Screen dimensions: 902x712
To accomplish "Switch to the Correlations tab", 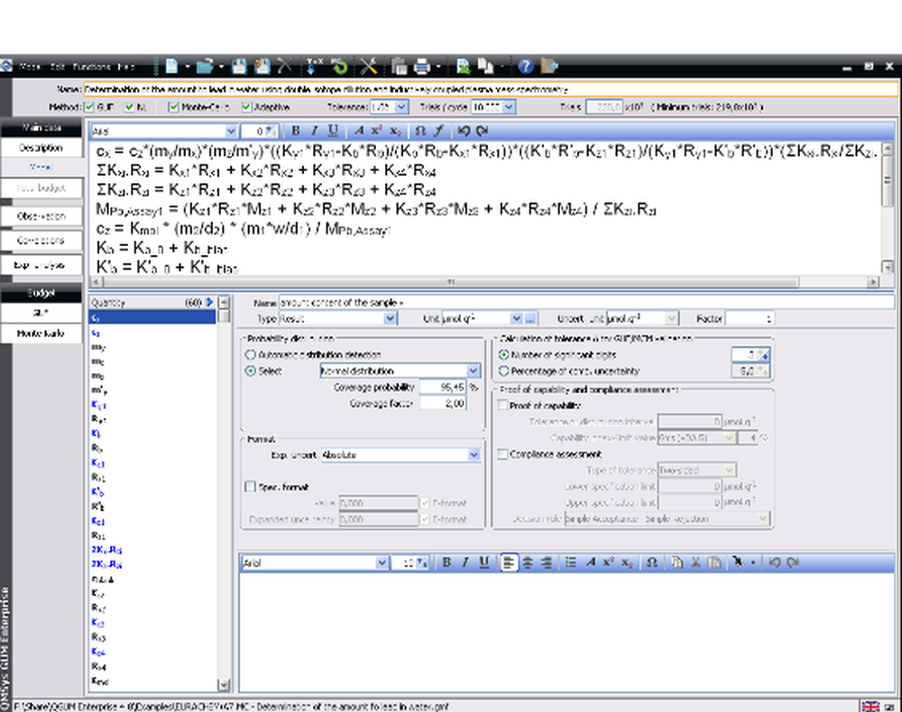I will point(41,241).
